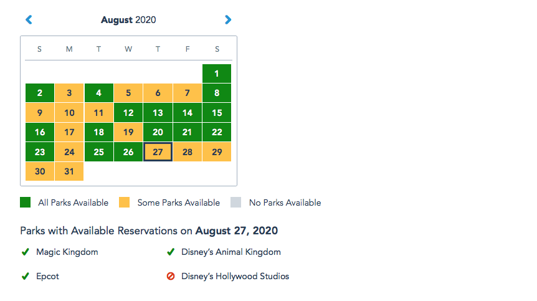The image size is (537, 301).
Task: Select August 5 yellow date
Action: [128, 93]
